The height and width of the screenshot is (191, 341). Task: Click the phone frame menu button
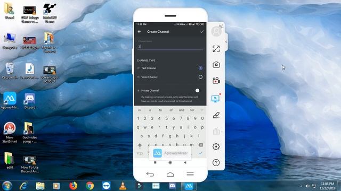(190, 175)
